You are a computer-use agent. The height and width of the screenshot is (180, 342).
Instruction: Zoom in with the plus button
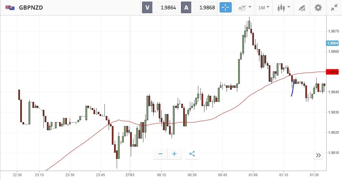pyautogui.click(x=175, y=154)
